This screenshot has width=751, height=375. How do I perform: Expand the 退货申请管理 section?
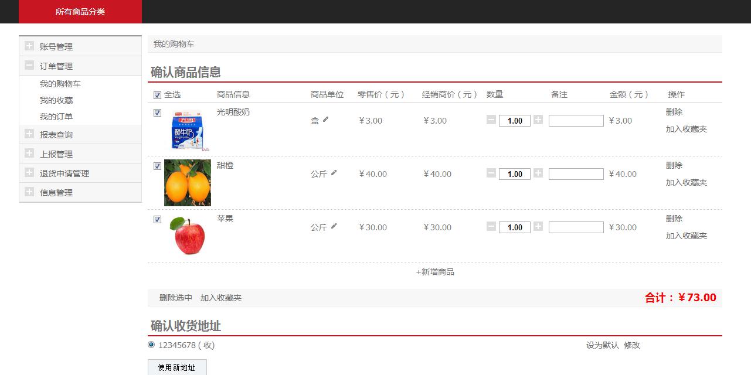click(29, 173)
